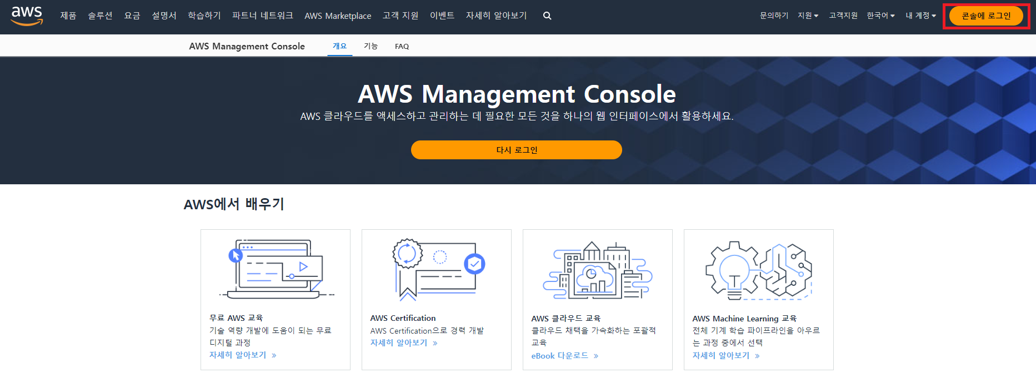Expand the 지원 dropdown

coord(808,16)
